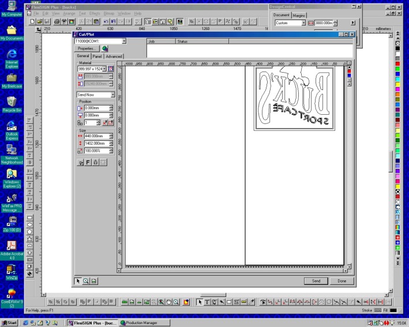Open the CorelDRAW 9 desktop shortcut
The height and width of the screenshot is (327, 409).
click(x=12, y=298)
